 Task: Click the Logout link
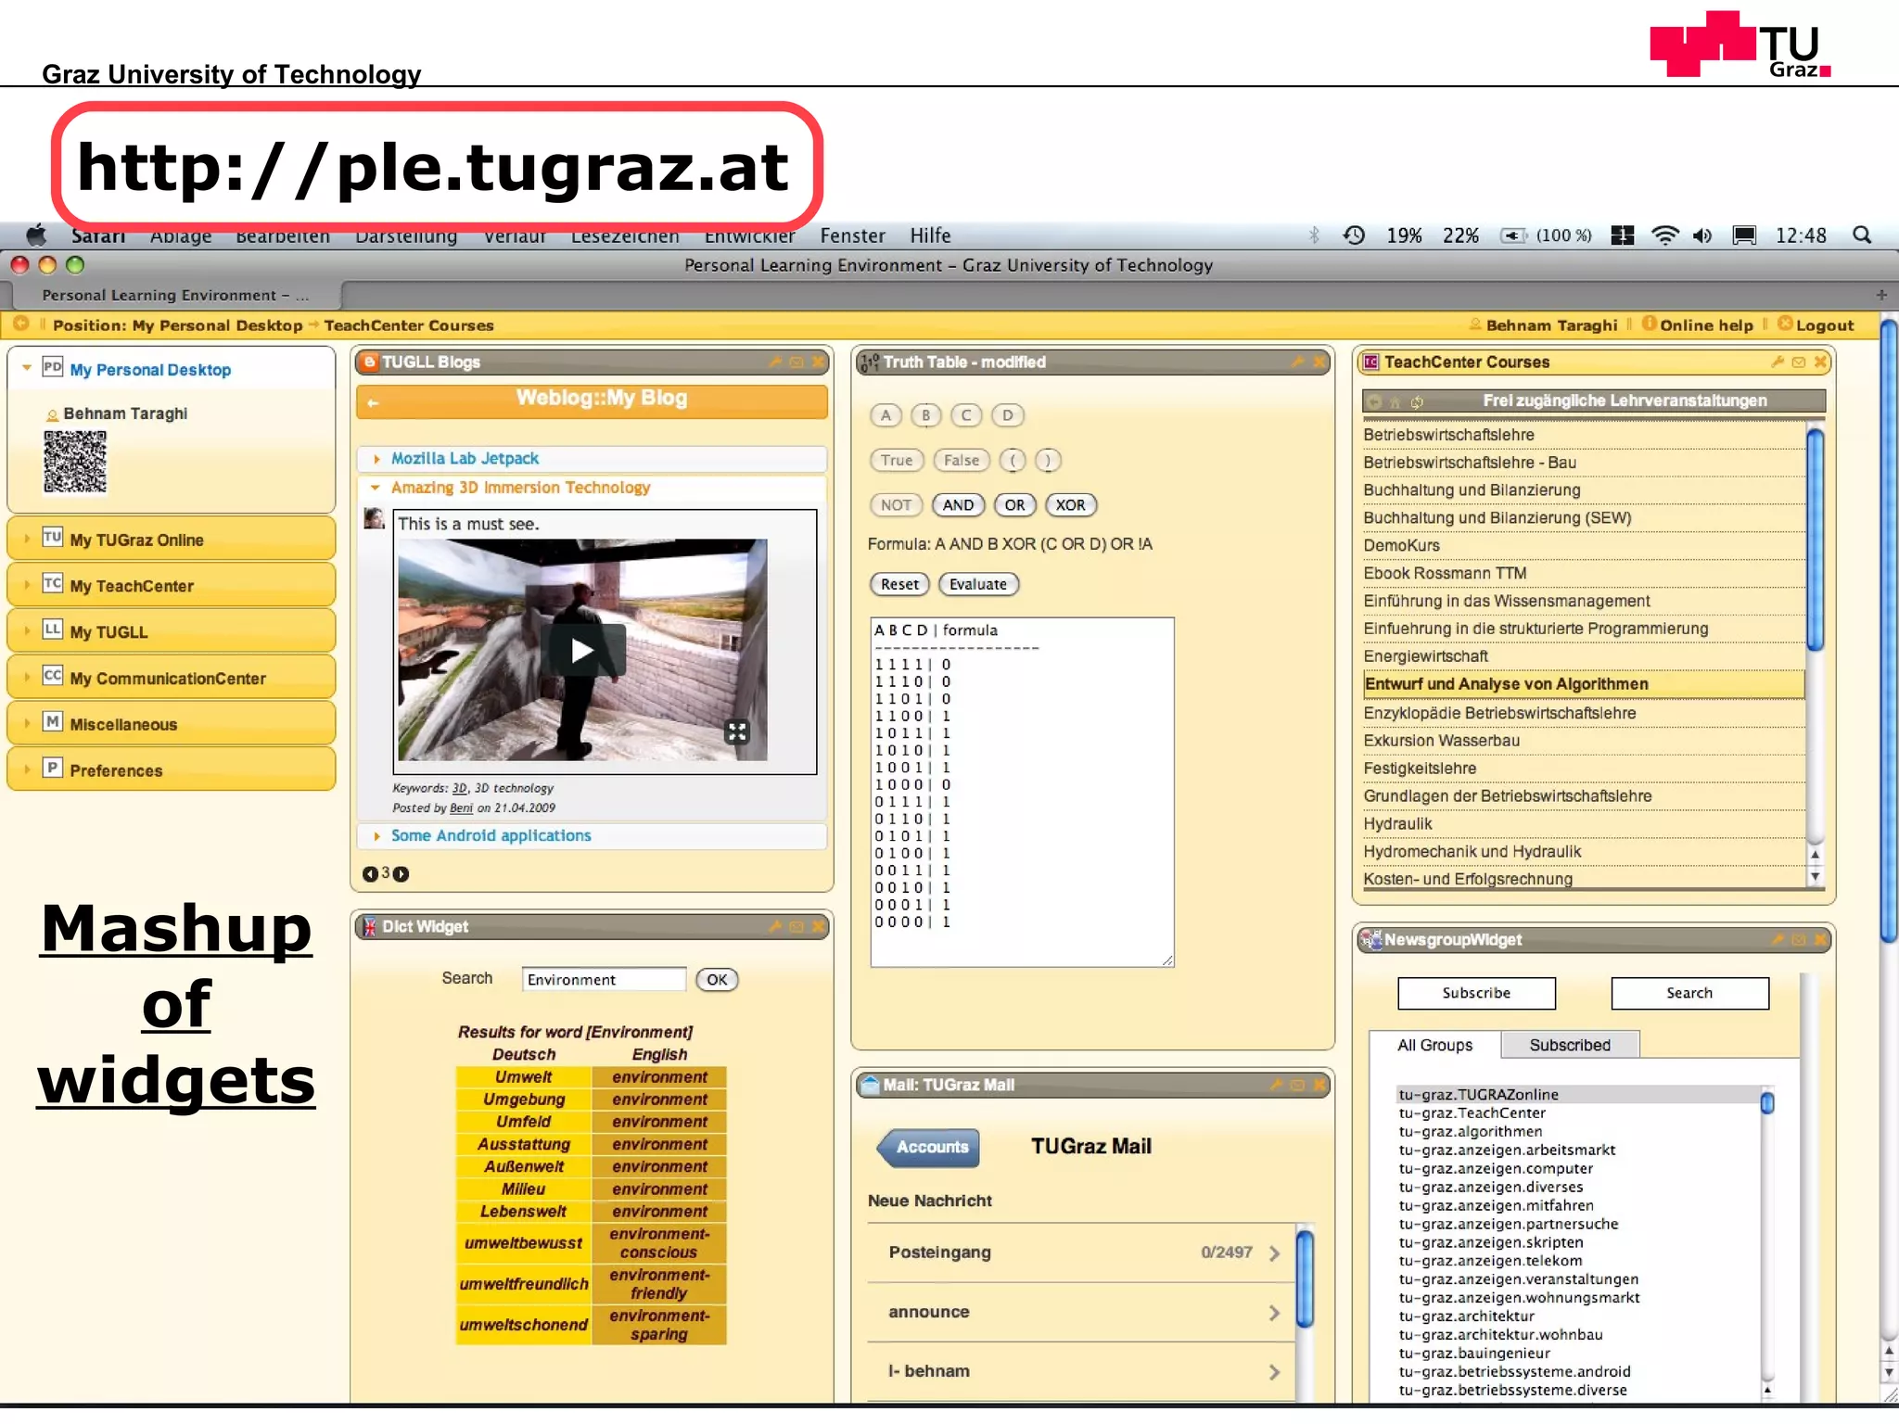pyautogui.click(x=1823, y=325)
